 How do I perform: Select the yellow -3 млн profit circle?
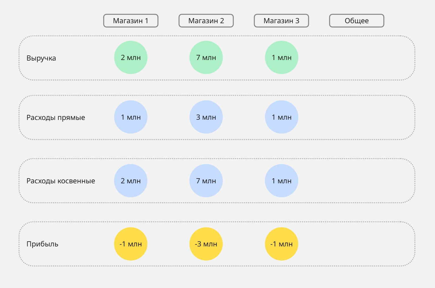click(x=206, y=244)
